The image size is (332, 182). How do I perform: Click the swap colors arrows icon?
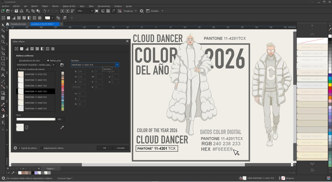pos(27,128)
